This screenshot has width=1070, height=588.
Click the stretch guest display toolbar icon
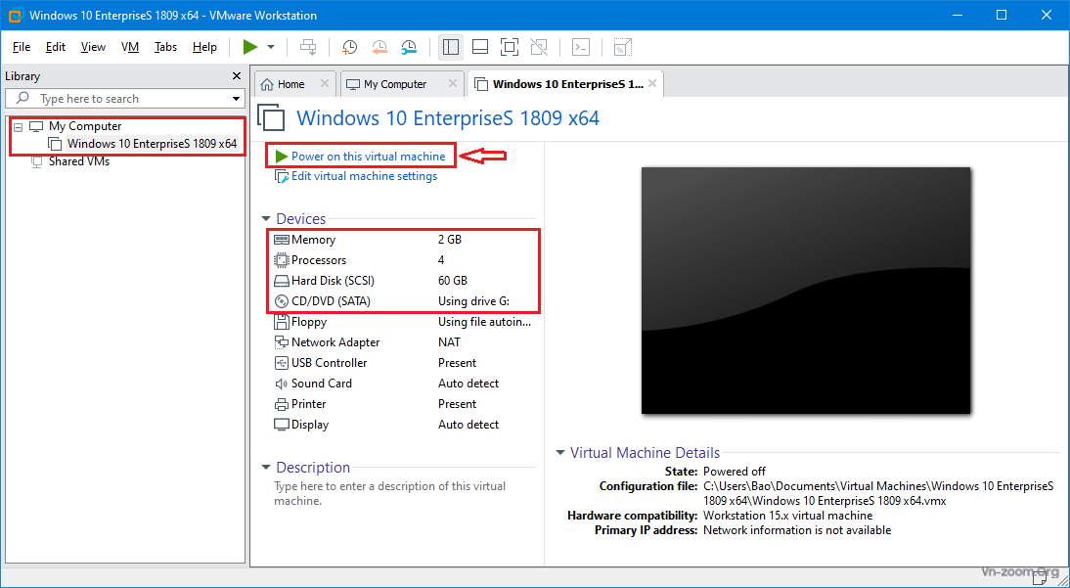[621, 47]
